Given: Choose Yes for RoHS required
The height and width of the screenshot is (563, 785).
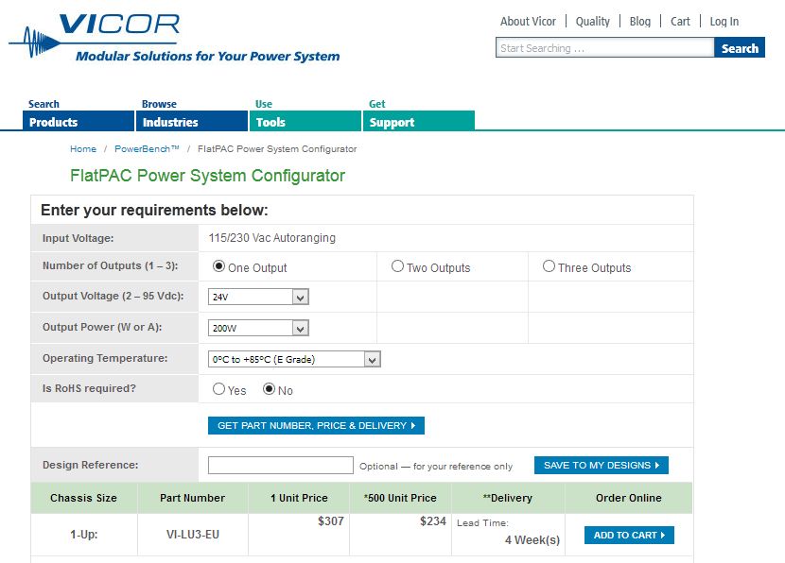Looking at the screenshot, I should (x=218, y=389).
